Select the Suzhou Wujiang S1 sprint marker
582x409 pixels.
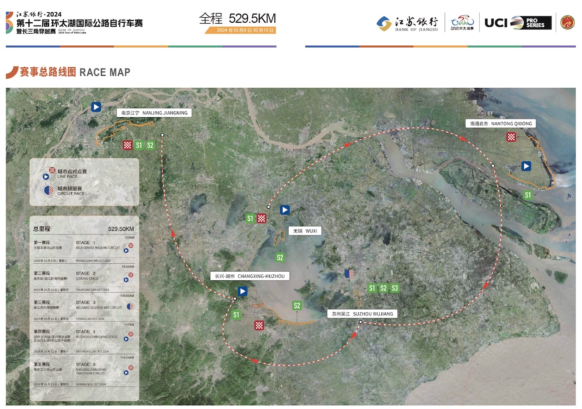372,288
